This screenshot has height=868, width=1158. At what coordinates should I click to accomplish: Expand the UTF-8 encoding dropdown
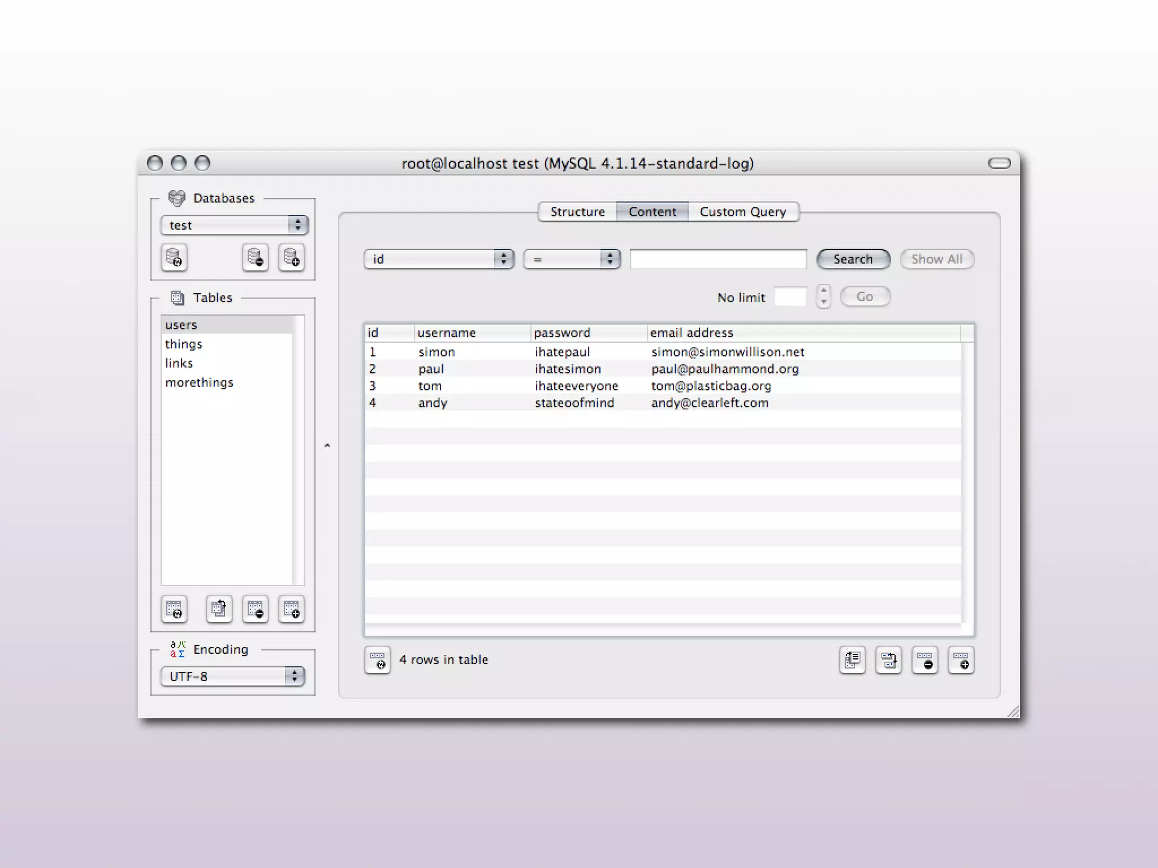point(233,676)
